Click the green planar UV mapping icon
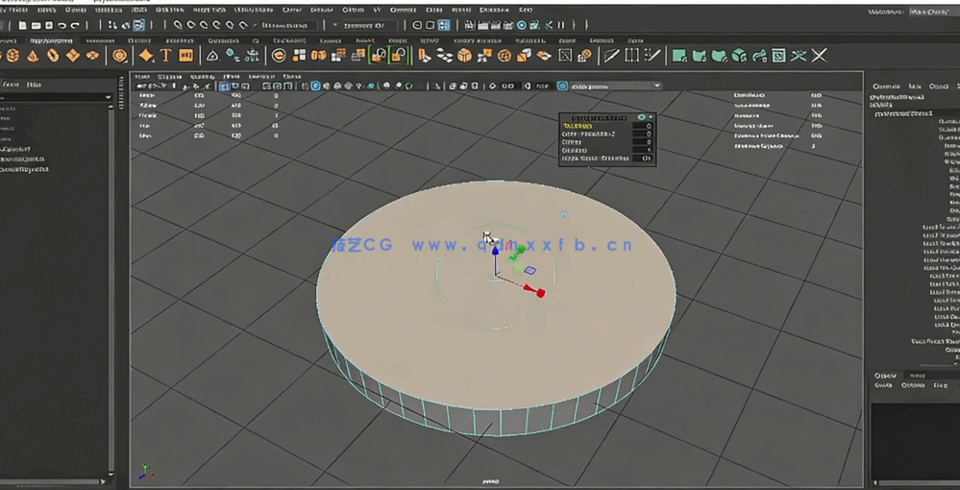Image resolution: width=960 pixels, height=490 pixels. coord(678,56)
